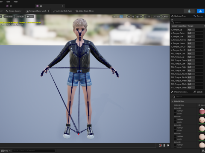The image size is (205, 153).
Task: Enable Highlight for Element 0
Action: coord(175,111)
